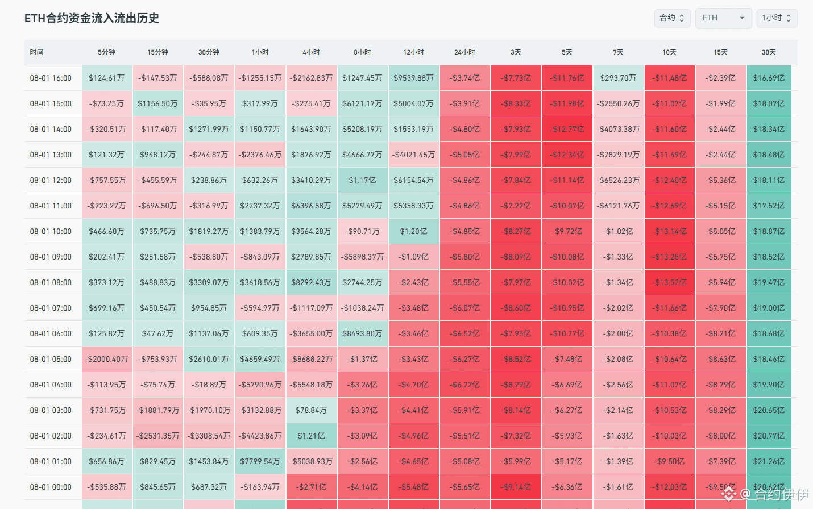Click the $6396.58万 cell
Screen dimensions: 813x509
[312, 206]
